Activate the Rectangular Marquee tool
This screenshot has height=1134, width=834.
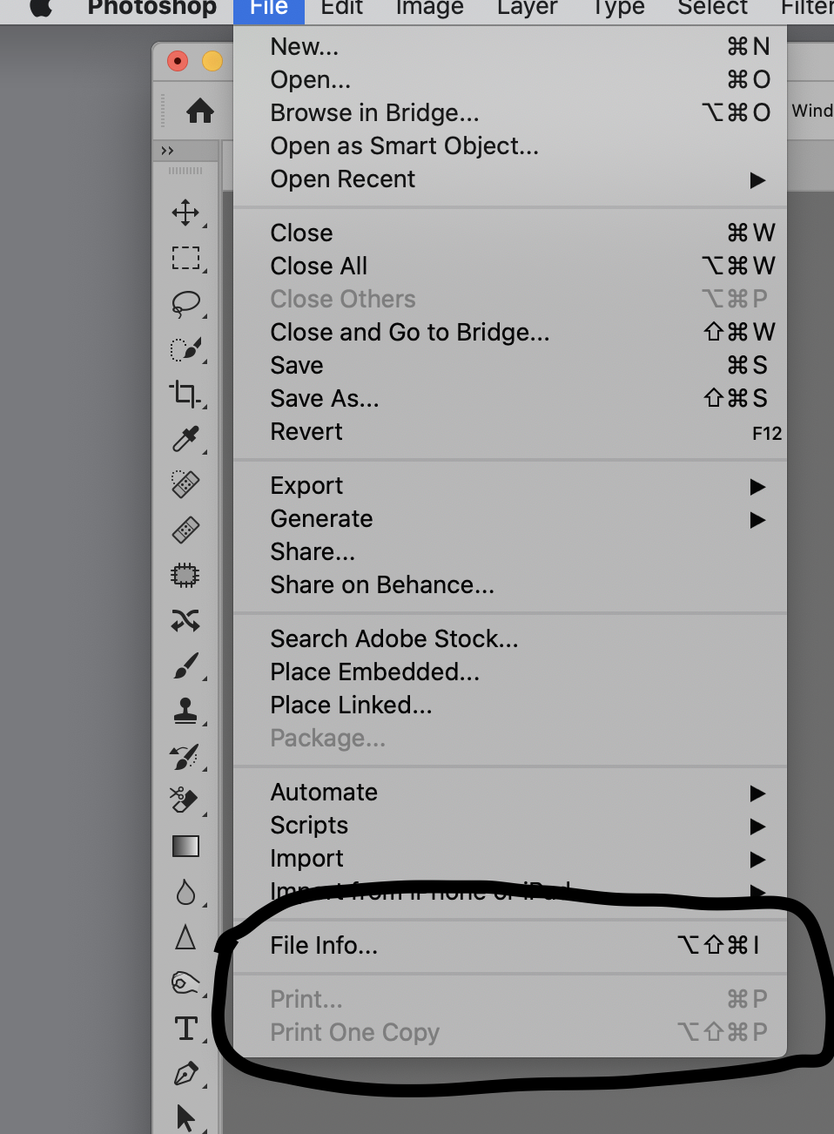pos(186,257)
